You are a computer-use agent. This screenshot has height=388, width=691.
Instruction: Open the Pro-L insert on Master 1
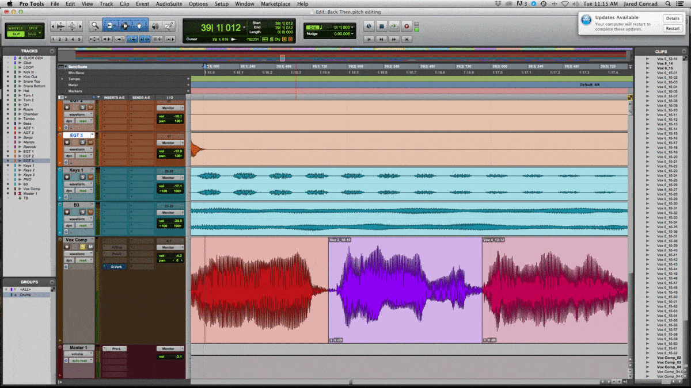pyautogui.click(x=115, y=348)
